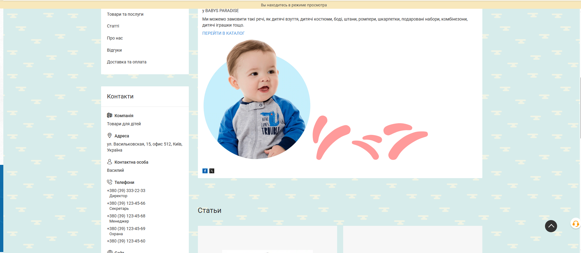Click the Менеджер phone number ending 45-68
The width and height of the screenshot is (581, 253).
tap(126, 216)
